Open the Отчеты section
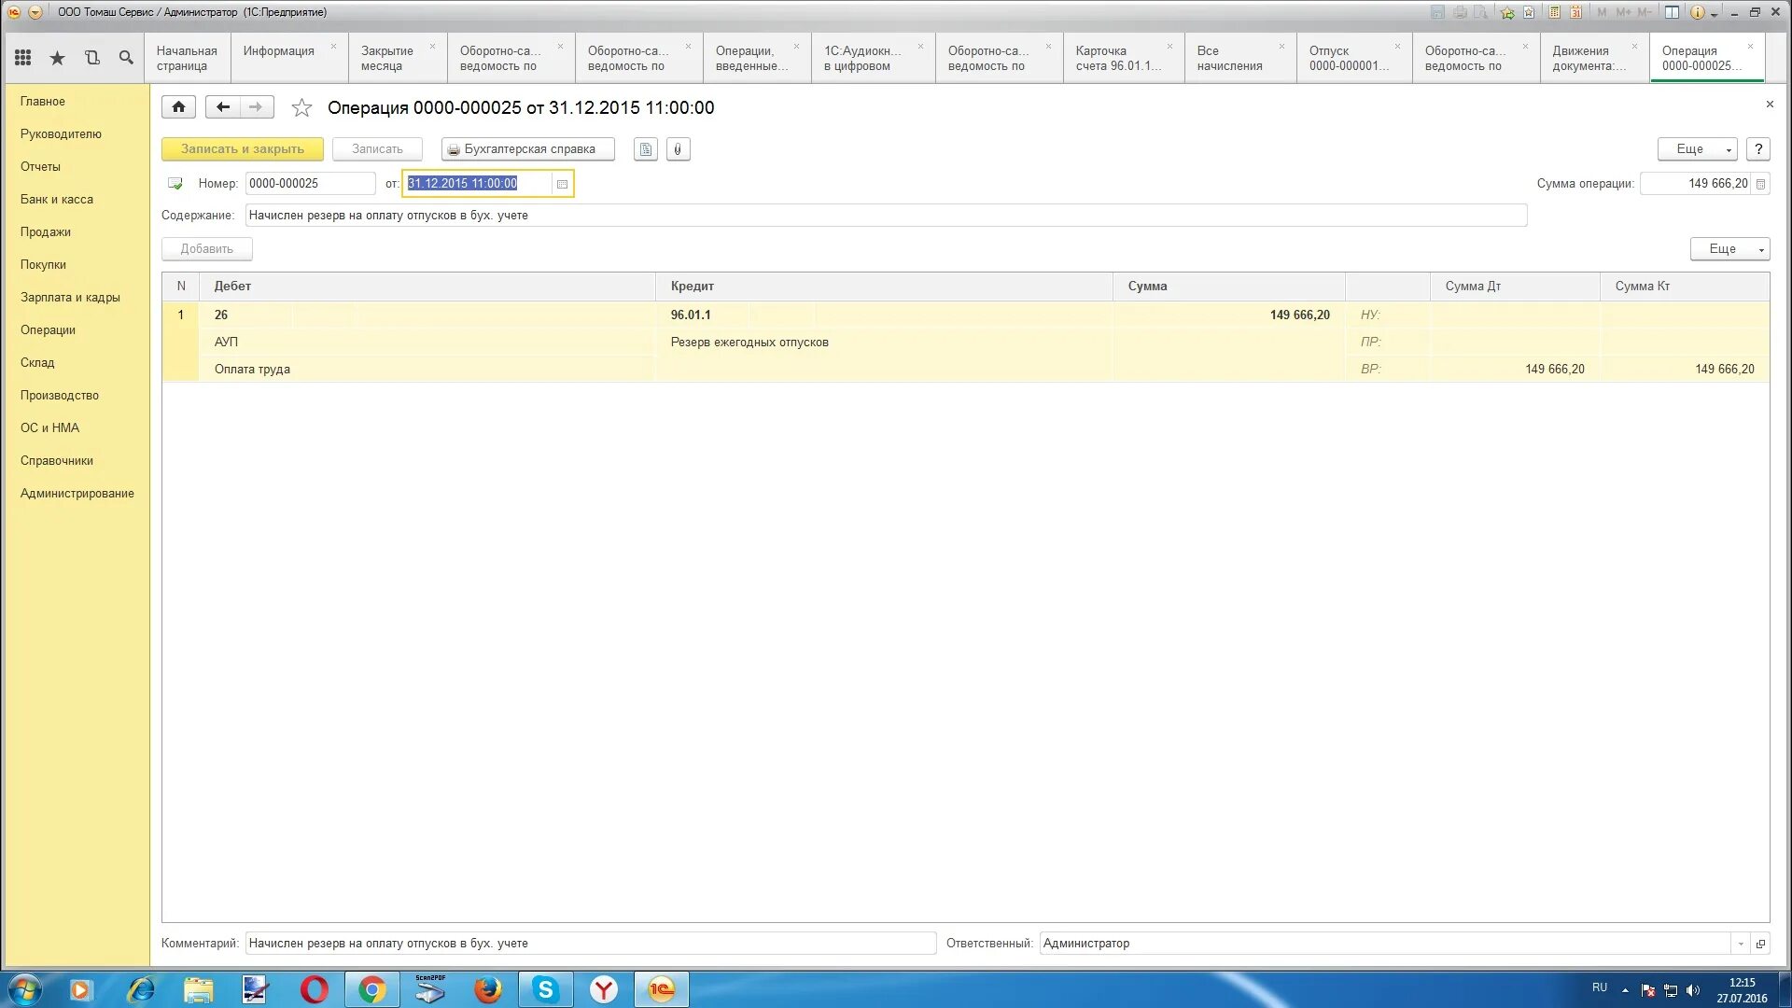This screenshot has height=1008, width=1792. tap(40, 167)
